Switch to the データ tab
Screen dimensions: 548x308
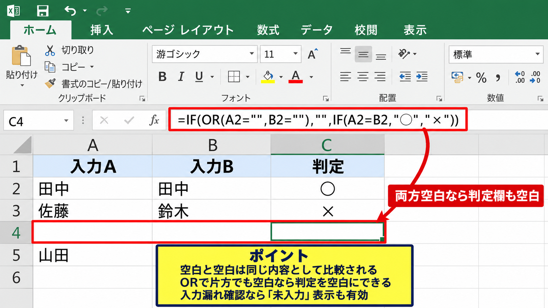click(x=317, y=30)
